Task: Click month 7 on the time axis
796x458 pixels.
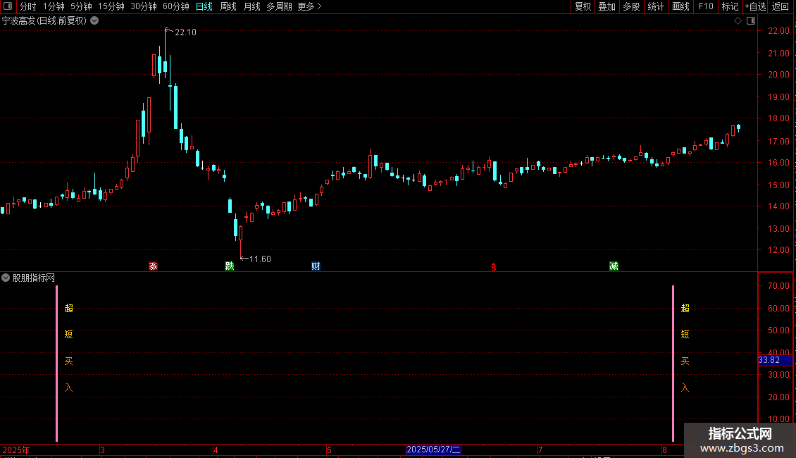Action: coord(540,450)
